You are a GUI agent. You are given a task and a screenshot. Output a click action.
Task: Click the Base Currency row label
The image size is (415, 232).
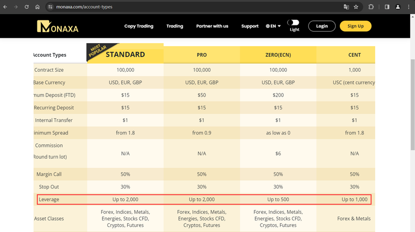49,83
